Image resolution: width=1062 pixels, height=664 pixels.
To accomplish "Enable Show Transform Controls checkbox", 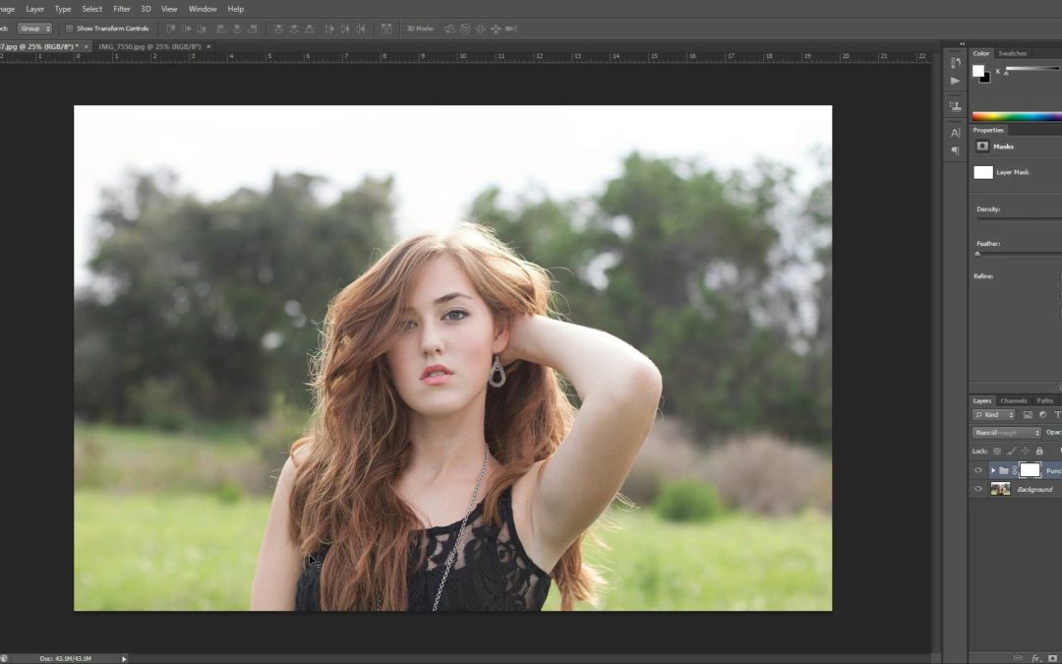I will (x=69, y=29).
